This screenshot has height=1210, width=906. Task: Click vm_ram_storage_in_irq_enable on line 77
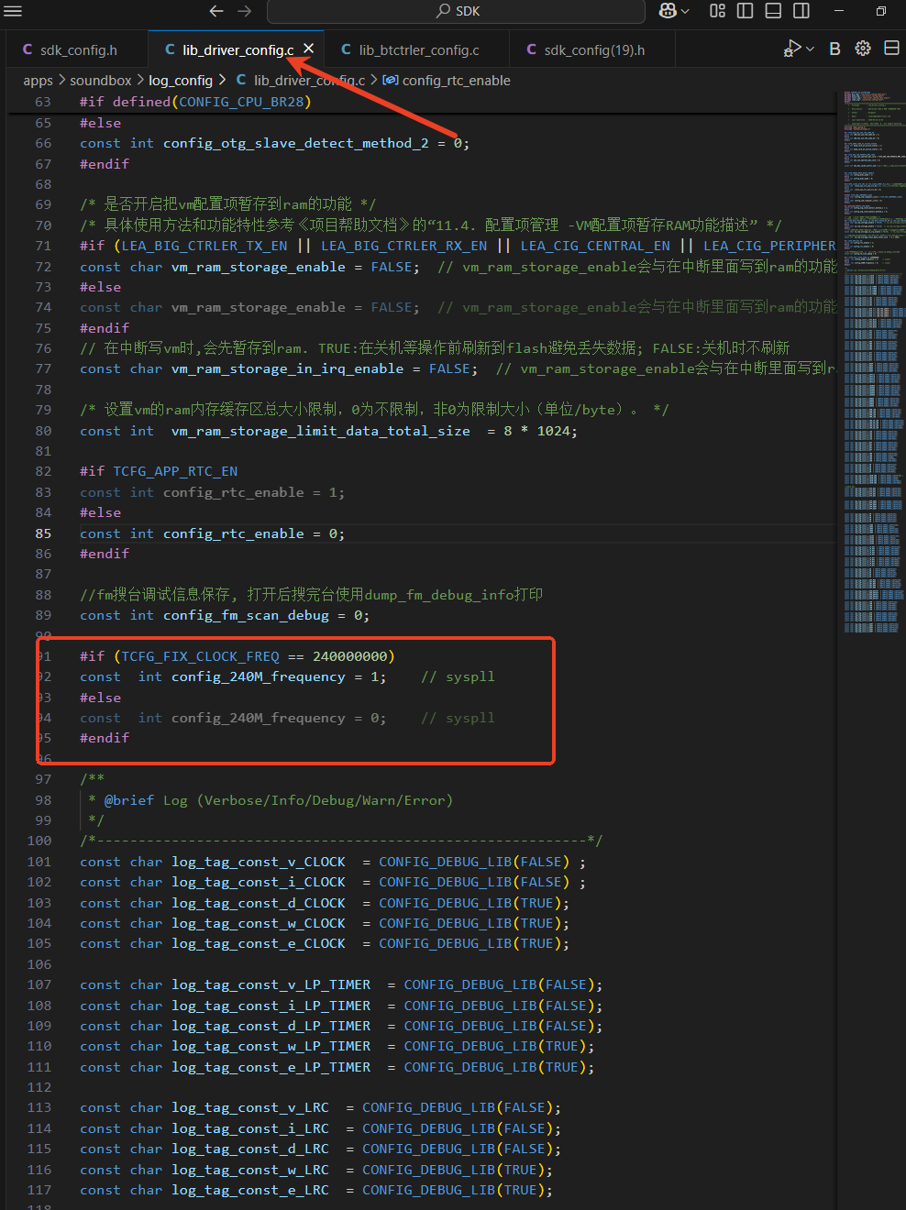click(288, 368)
